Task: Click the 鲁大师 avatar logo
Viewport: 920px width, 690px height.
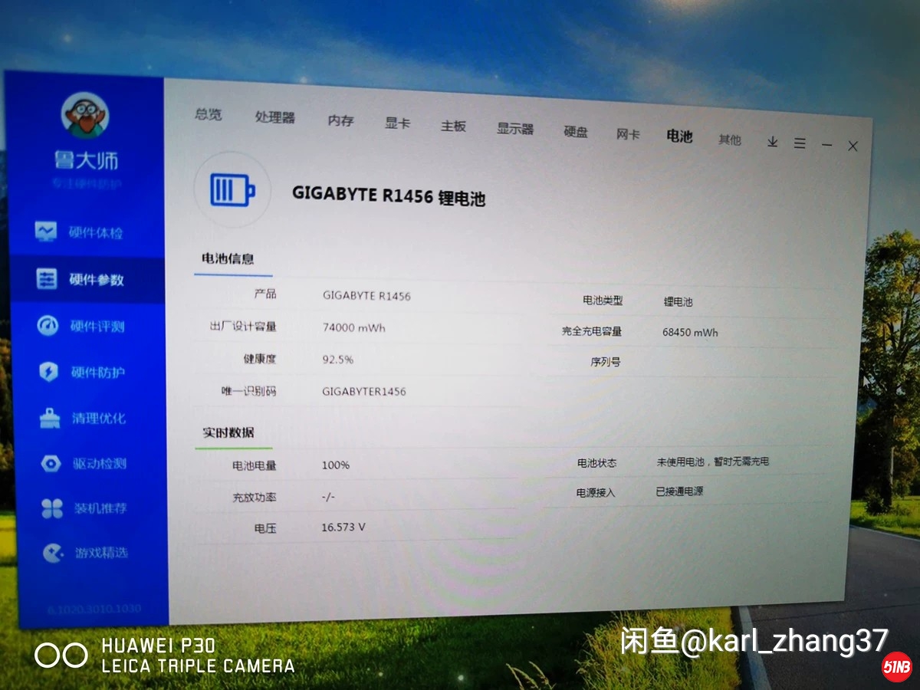Action: 85,115
